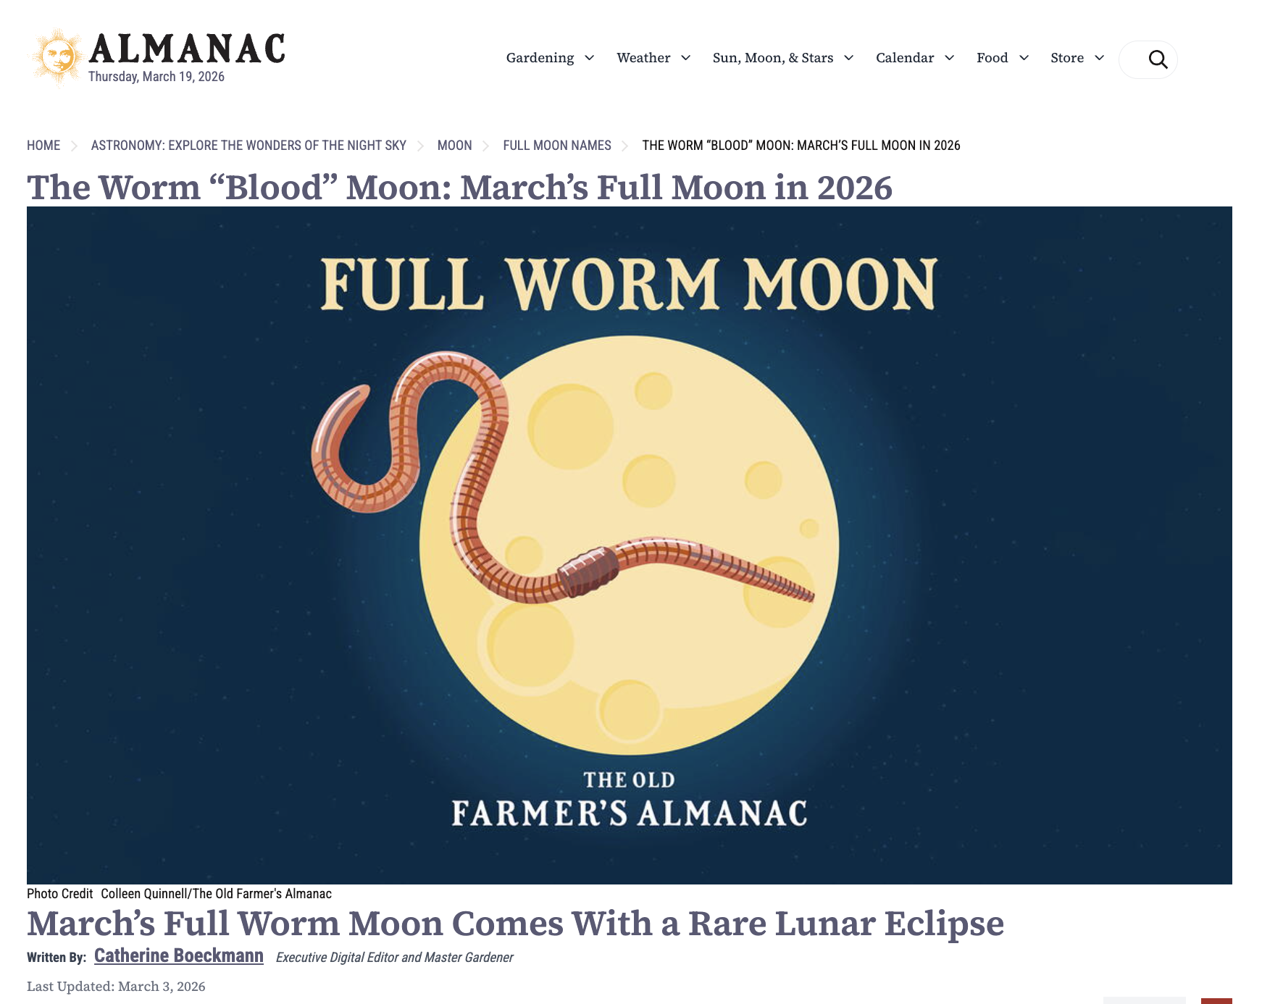Viewport: 1262px width, 1004px height.
Task: Open the Astronomy breadcrumb link
Action: tap(248, 146)
